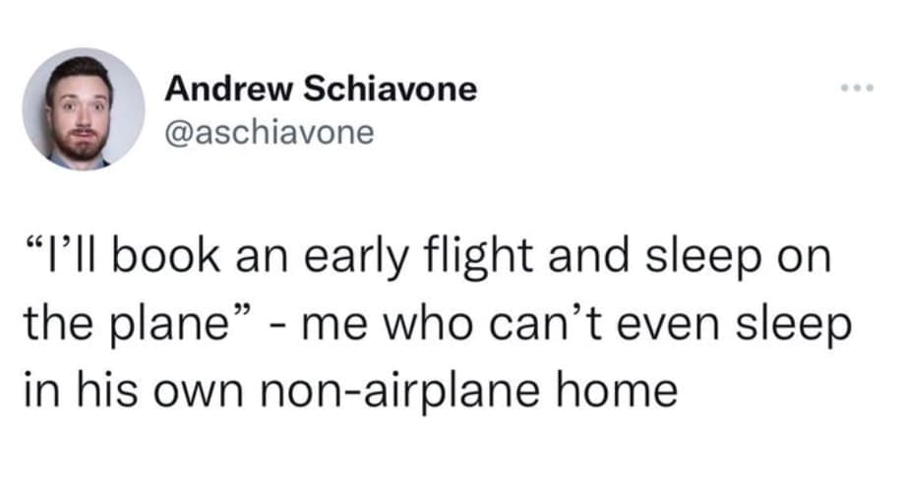Click Andrew Schiavone's profile picture
Image resolution: width=905 pixels, height=502 pixels.
tap(84, 109)
